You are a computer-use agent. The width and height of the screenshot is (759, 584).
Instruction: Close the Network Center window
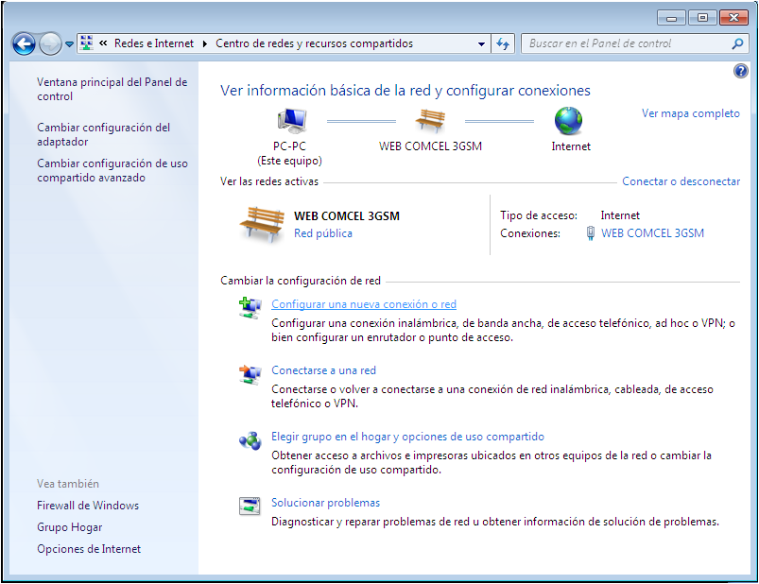733,18
